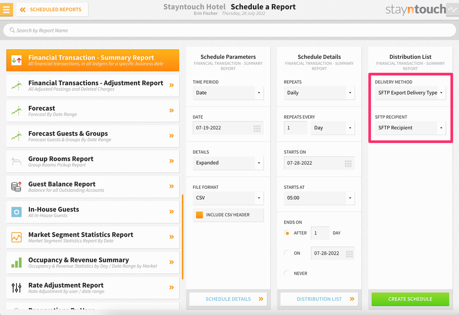The height and width of the screenshot is (315, 459).
Task: Click chevrons on Forecast Guests & Groups
Action: 172,136
